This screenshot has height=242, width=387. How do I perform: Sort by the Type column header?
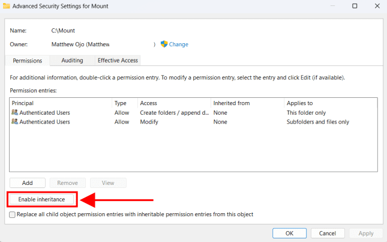pos(124,103)
